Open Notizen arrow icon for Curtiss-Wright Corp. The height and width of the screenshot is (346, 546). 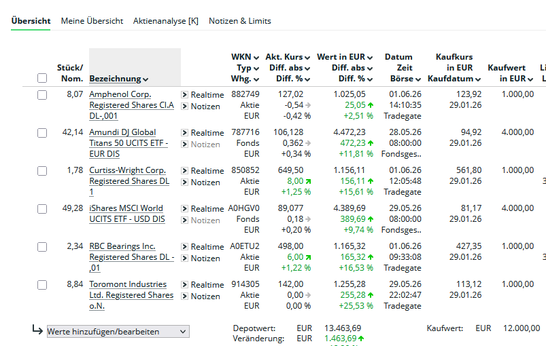[184, 182]
